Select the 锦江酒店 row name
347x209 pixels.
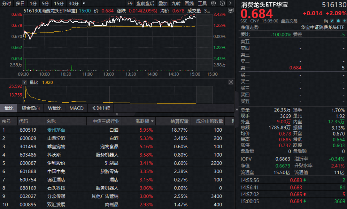coord(56,180)
